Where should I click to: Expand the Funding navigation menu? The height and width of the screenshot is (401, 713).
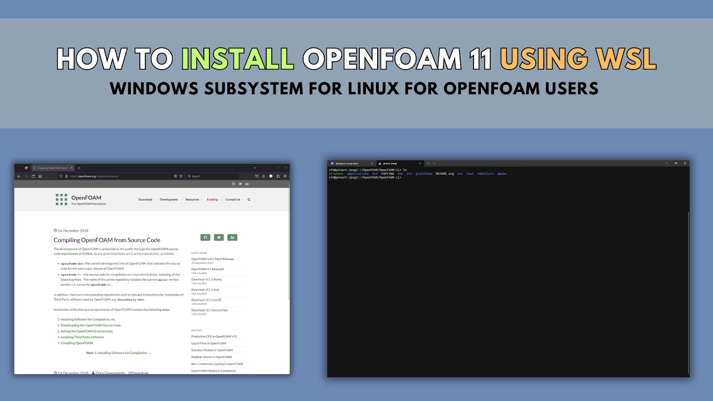213,199
